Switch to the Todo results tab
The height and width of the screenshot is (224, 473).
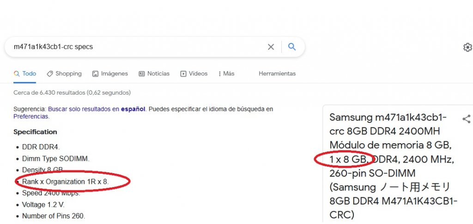[x=25, y=73]
